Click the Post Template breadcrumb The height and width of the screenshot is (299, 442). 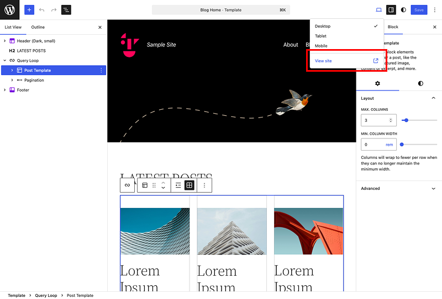[x=80, y=295]
